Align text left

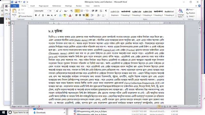(77, 15)
